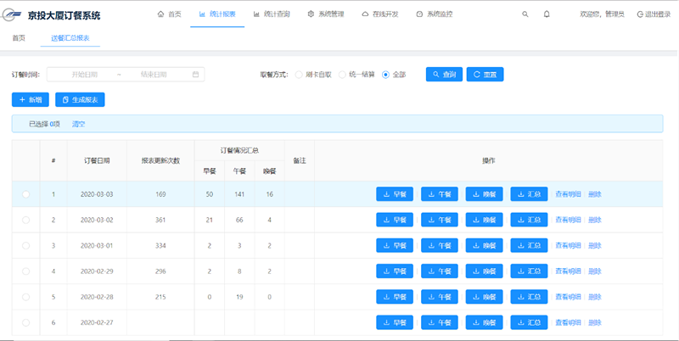Viewport: 679px width, 341px height.
Task: Select the row radio for 2020-02-27
Action: (26, 322)
